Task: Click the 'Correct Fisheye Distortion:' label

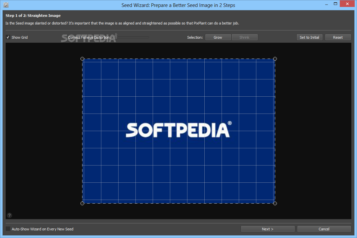Action: (89, 37)
